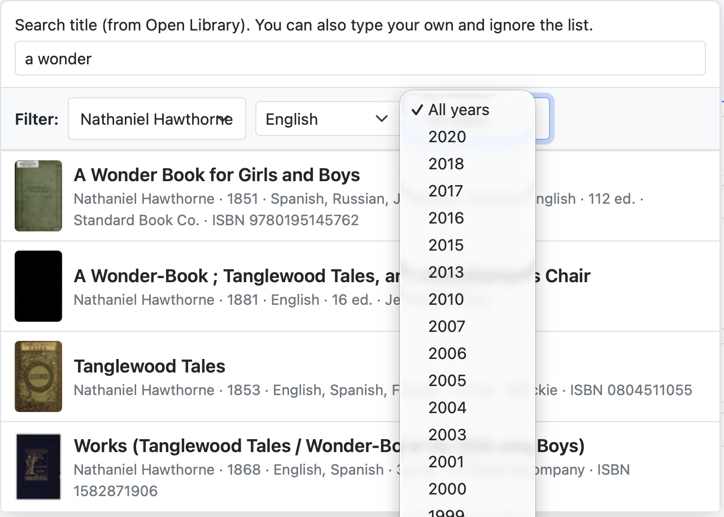Select year 2000 option
Image resolution: width=724 pixels, height=517 pixels.
(x=447, y=489)
